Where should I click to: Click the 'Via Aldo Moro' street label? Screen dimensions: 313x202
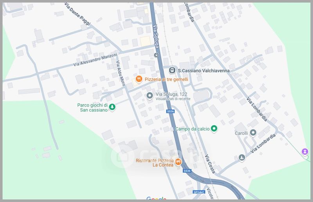point(120,73)
